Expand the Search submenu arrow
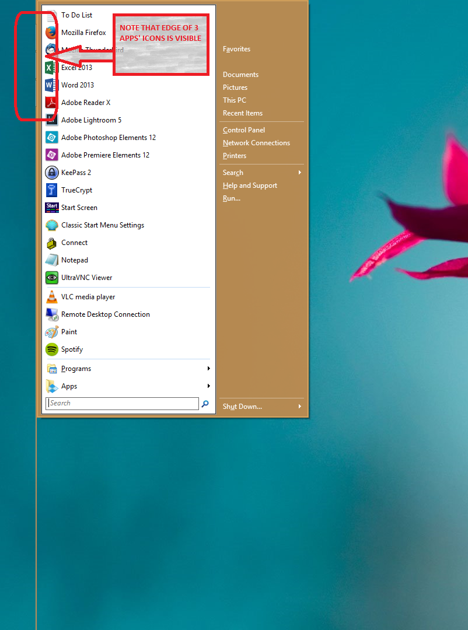This screenshot has width=468, height=630. pos(300,173)
